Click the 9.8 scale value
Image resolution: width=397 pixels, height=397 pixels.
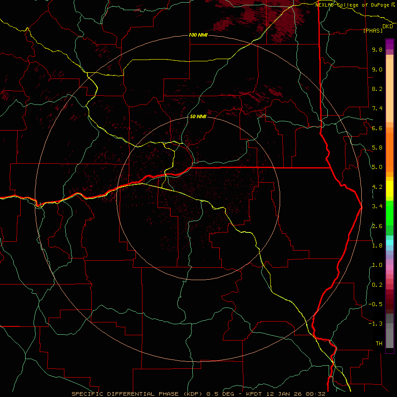[377, 49]
